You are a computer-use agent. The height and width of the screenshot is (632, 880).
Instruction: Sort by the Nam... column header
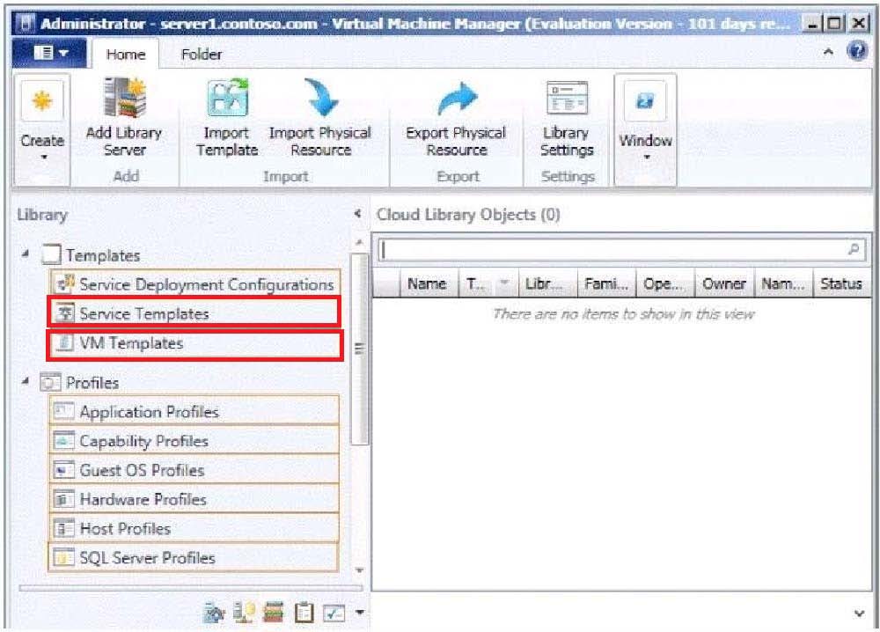[x=783, y=283]
